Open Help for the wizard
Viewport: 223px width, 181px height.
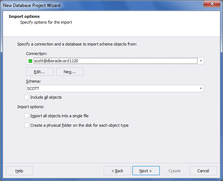[19, 171]
